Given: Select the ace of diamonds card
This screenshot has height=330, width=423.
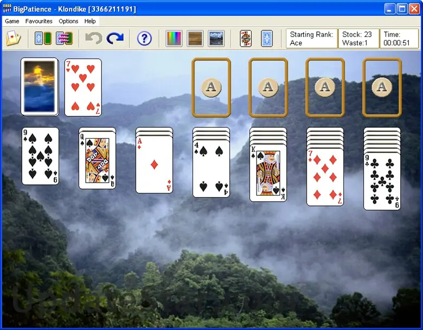Looking at the screenshot, I should pos(155,165).
